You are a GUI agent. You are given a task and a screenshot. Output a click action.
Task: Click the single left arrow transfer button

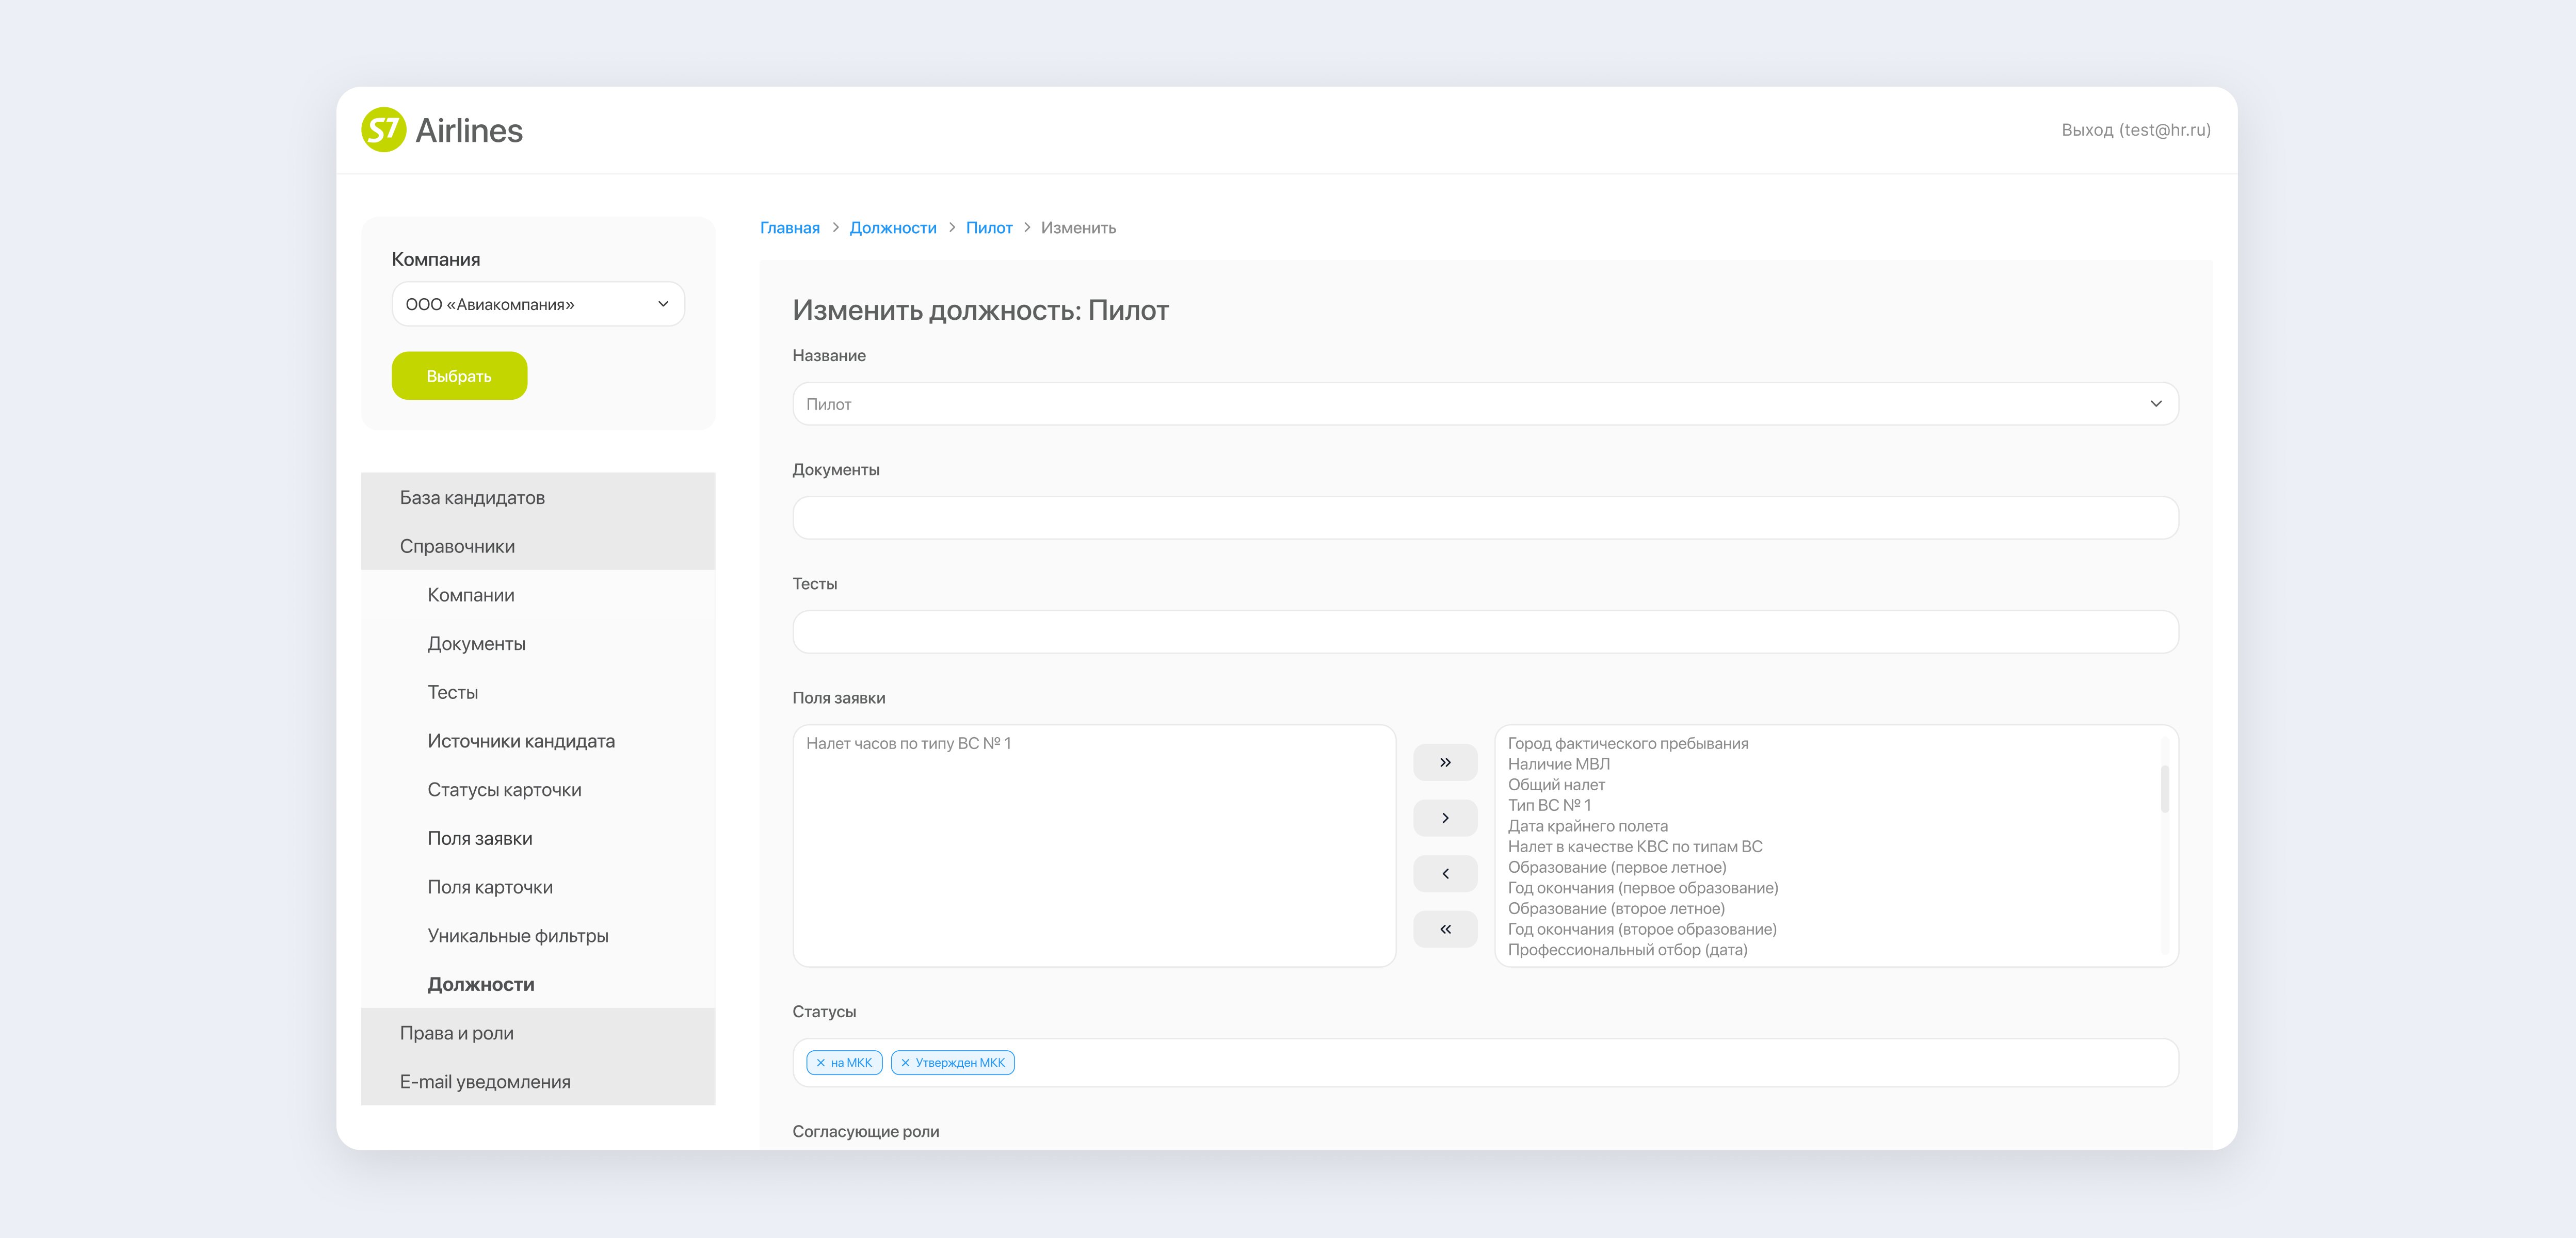click(1444, 873)
